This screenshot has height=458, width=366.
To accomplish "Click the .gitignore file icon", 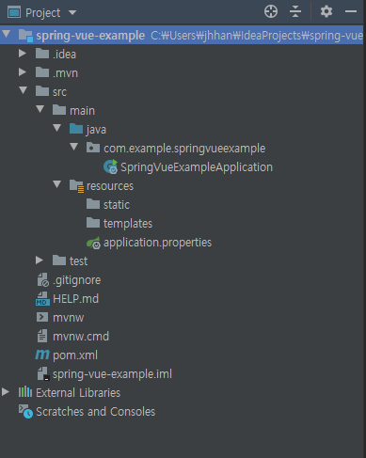I will [x=43, y=279].
